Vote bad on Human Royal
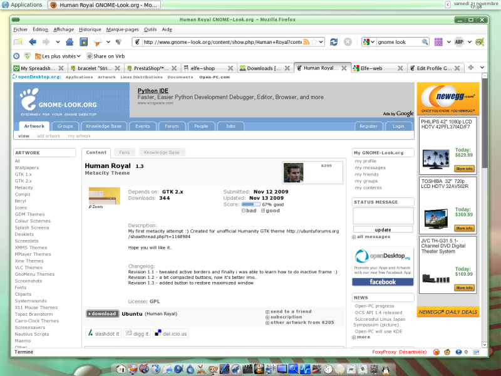Image resolution: width=501 pixels, height=376 pixels. 249,211
